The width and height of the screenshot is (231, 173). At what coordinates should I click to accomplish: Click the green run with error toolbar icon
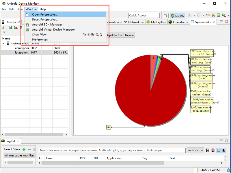click(x=224, y=15)
